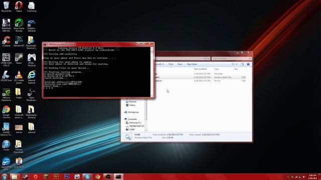The height and width of the screenshot is (180, 321).
Task: Launch the Remote GO! icon
Action: click(x=19, y=41)
